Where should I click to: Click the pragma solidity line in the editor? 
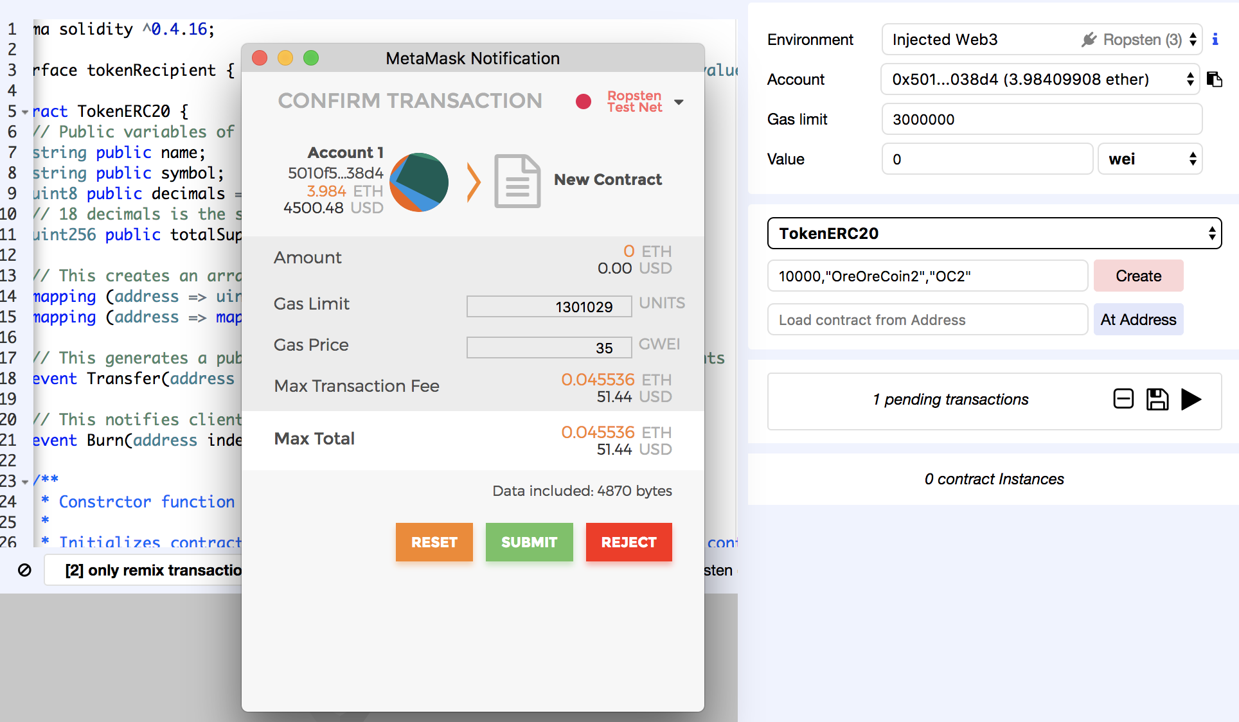pyautogui.click(x=123, y=29)
